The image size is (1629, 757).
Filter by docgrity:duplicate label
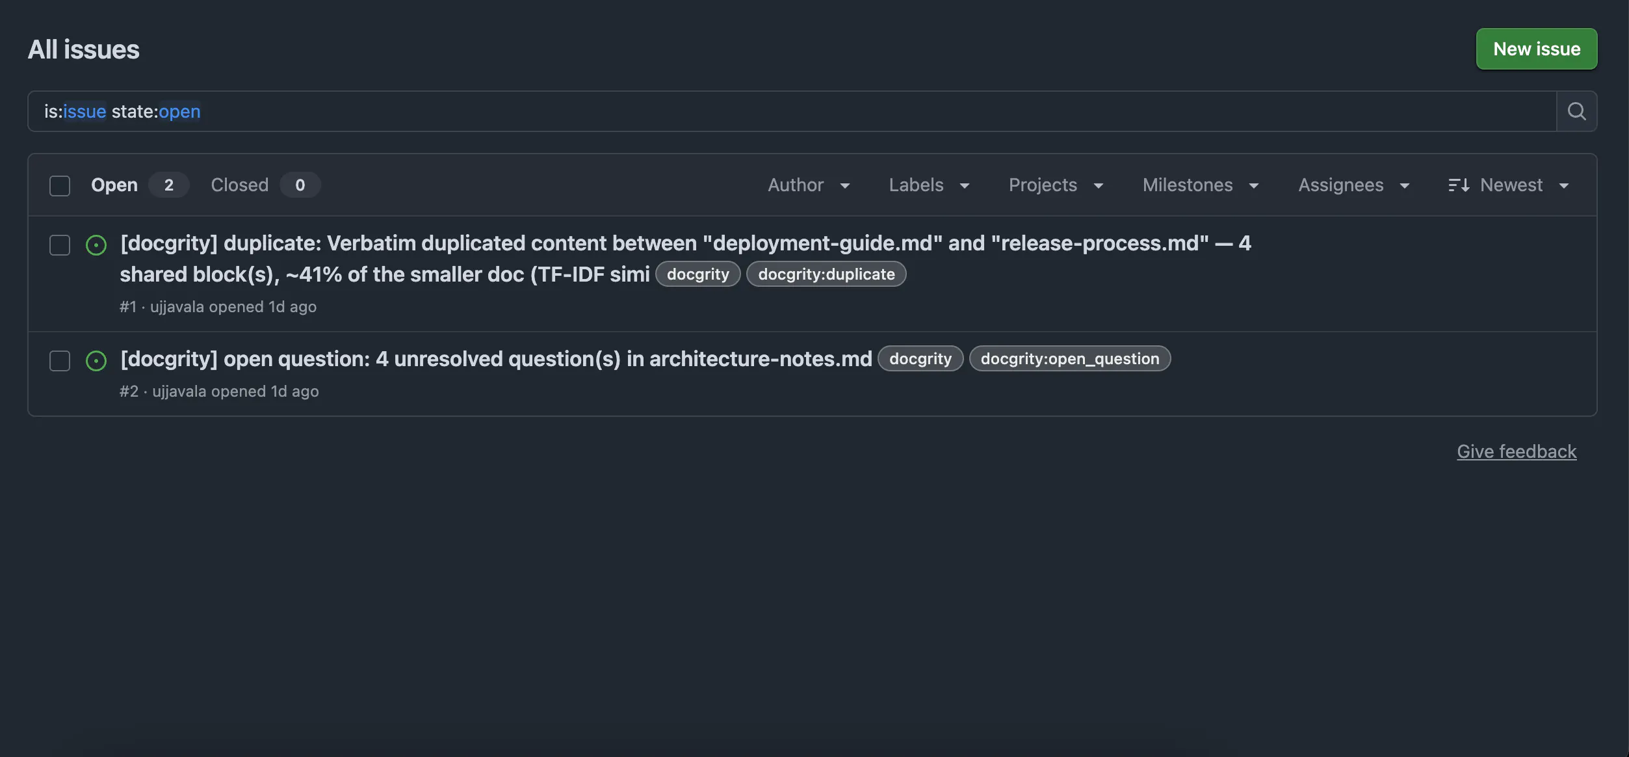pyautogui.click(x=826, y=274)
